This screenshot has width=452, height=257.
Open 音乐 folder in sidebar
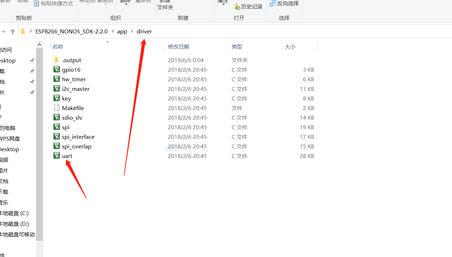click(4, 203)
